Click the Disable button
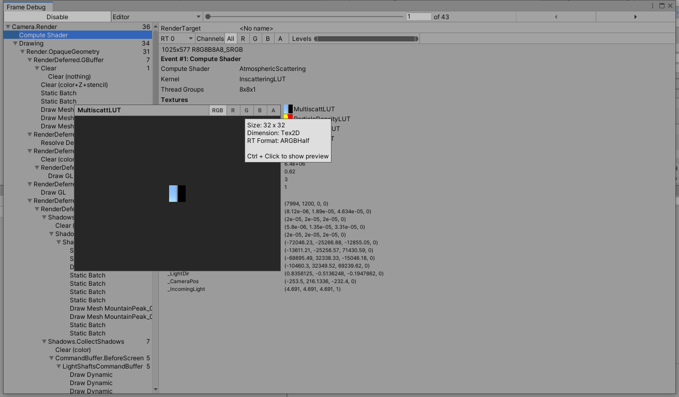The image size is (679, 397). point(57,17)
